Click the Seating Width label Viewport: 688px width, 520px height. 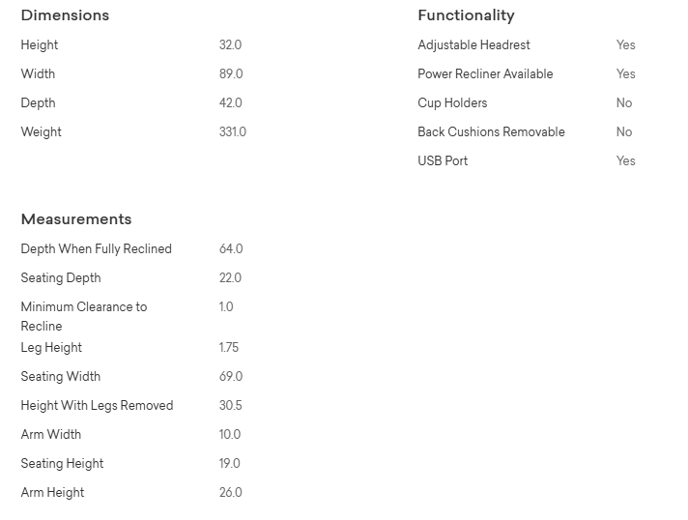(x=61, y=377)
